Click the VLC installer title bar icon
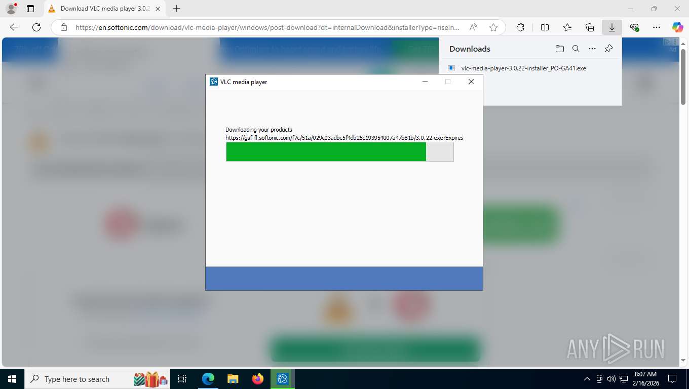 point(214,82)
